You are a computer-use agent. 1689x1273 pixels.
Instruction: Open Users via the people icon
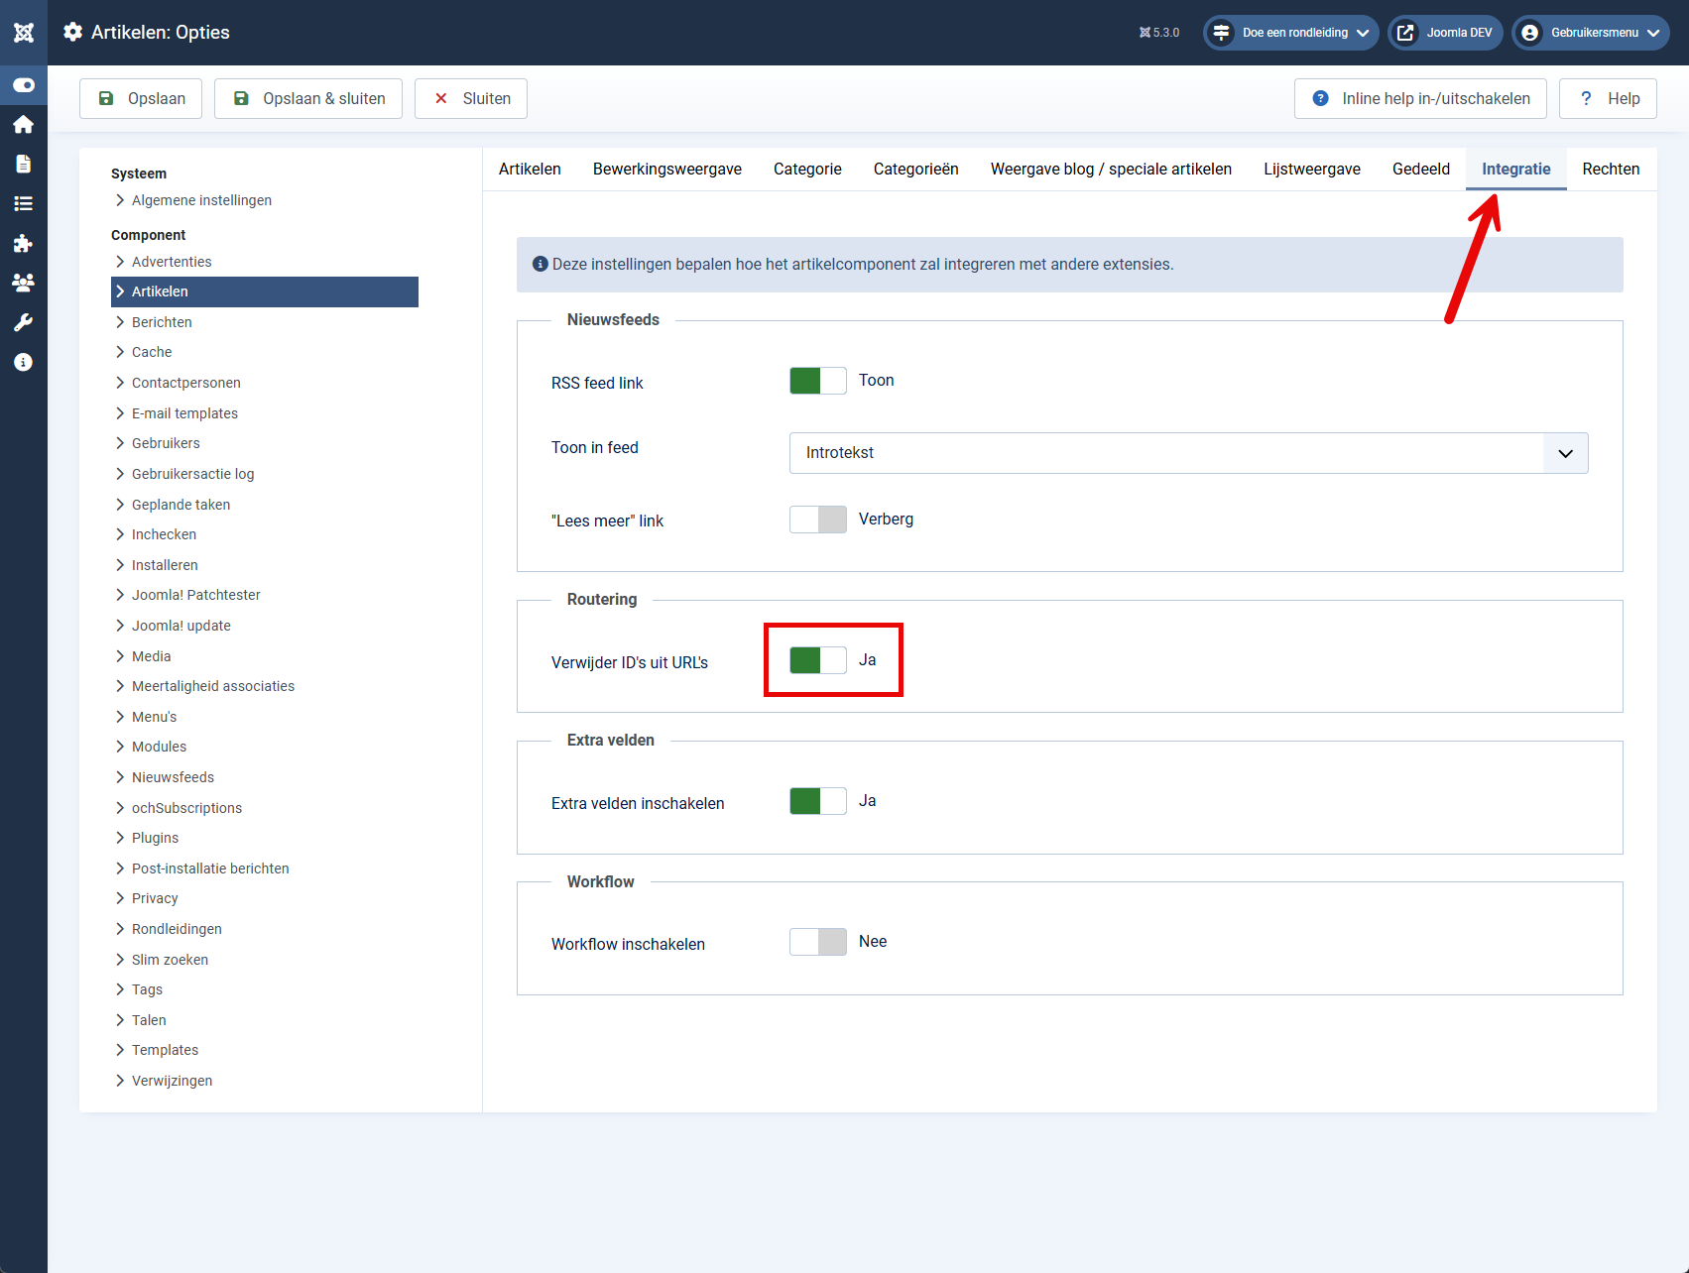click(23, 283)
